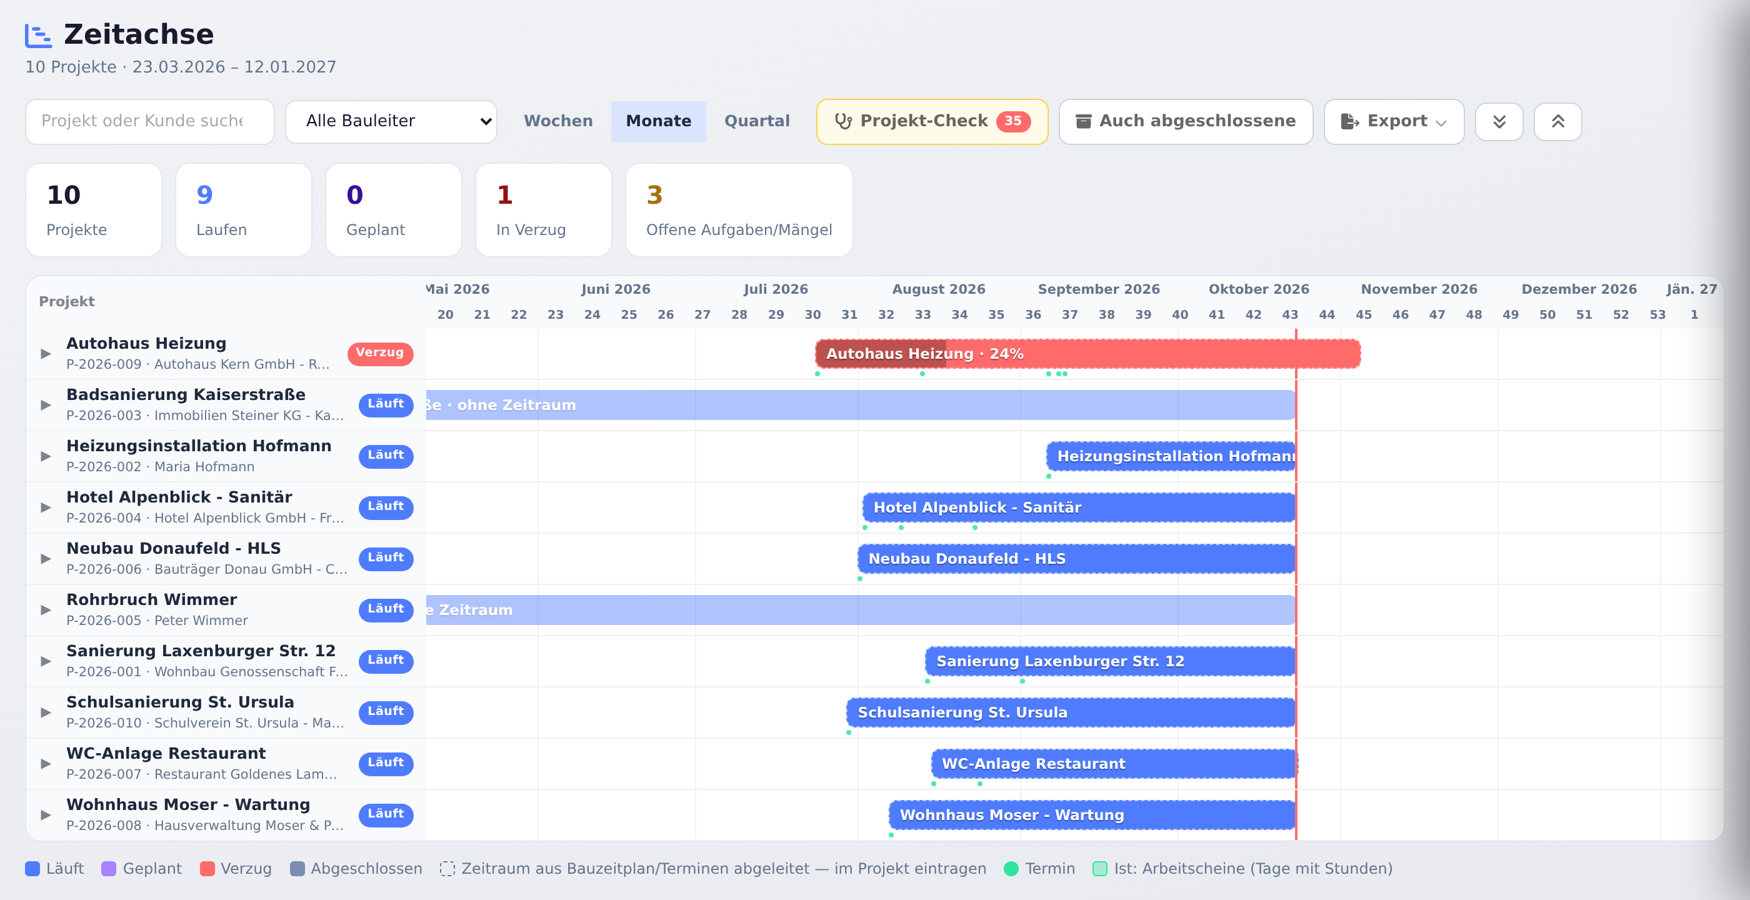This screenshot has height=900, width=1750.
Task: Click the stethoscope icon in Projekt-Check
Action: click(x=843, y=122)
